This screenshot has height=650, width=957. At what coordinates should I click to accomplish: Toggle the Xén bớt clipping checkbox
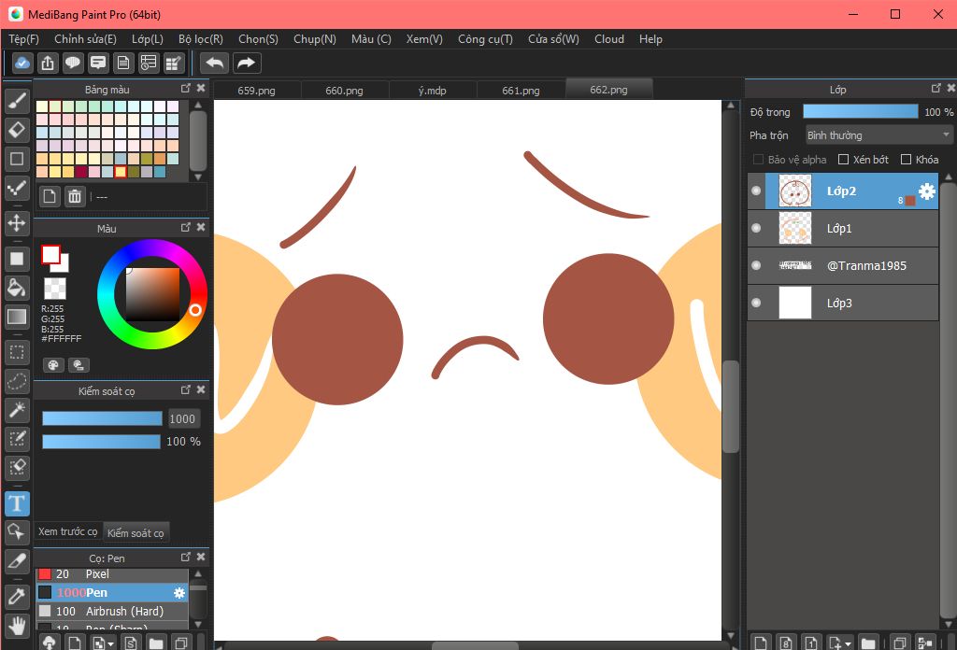pos(844,160)
